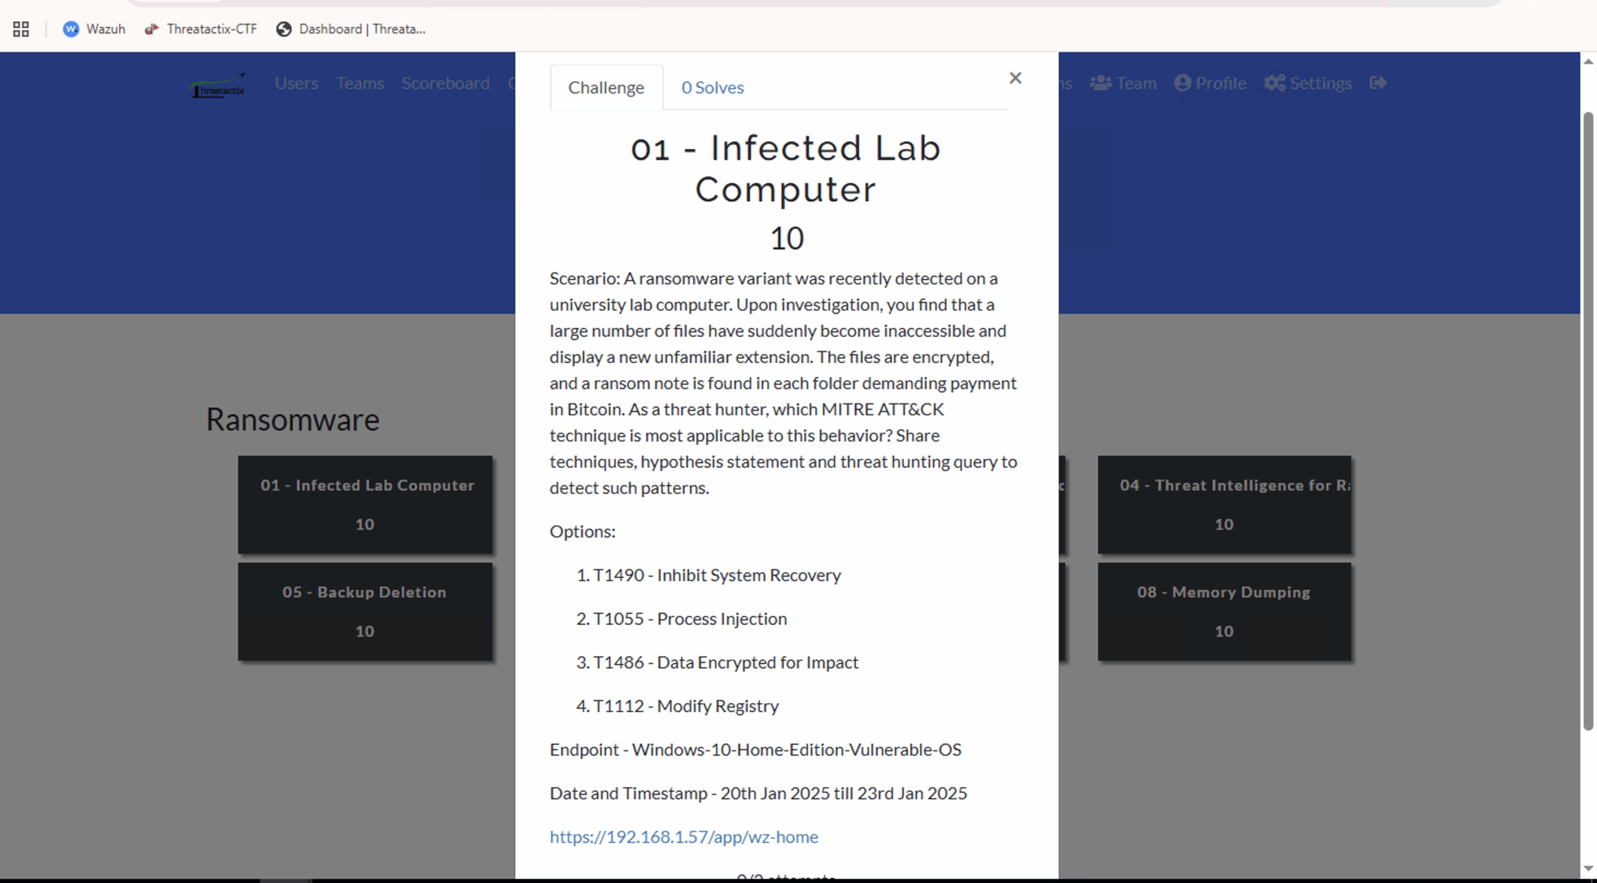Open the Dashboard | Threata... bookmark
This screenshot has width=1597, height=883.
coord(351,29)
